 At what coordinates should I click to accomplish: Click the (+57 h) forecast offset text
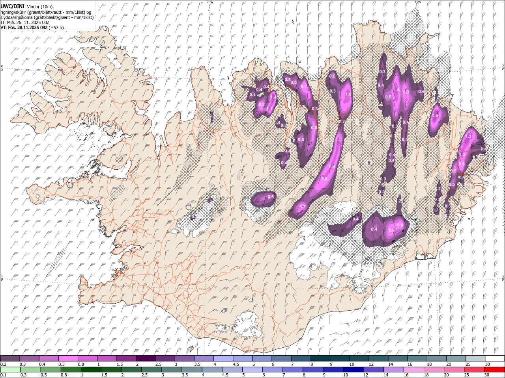[56, 28]
